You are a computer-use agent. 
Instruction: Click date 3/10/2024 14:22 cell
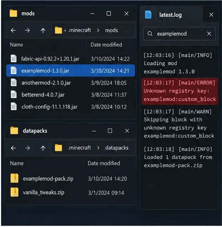tap(110, 59)
